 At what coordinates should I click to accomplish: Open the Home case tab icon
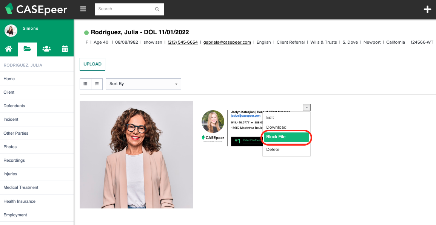[x=9, y=49]
